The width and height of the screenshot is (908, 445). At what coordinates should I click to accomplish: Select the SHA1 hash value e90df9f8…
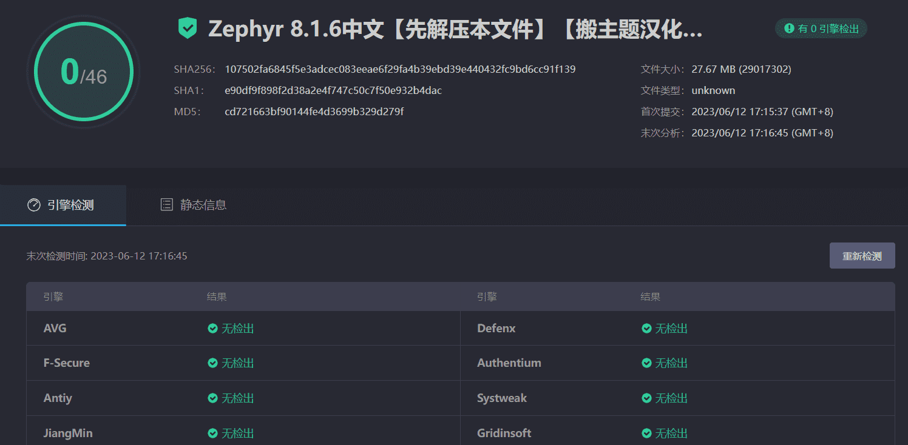tap(333, 90)
